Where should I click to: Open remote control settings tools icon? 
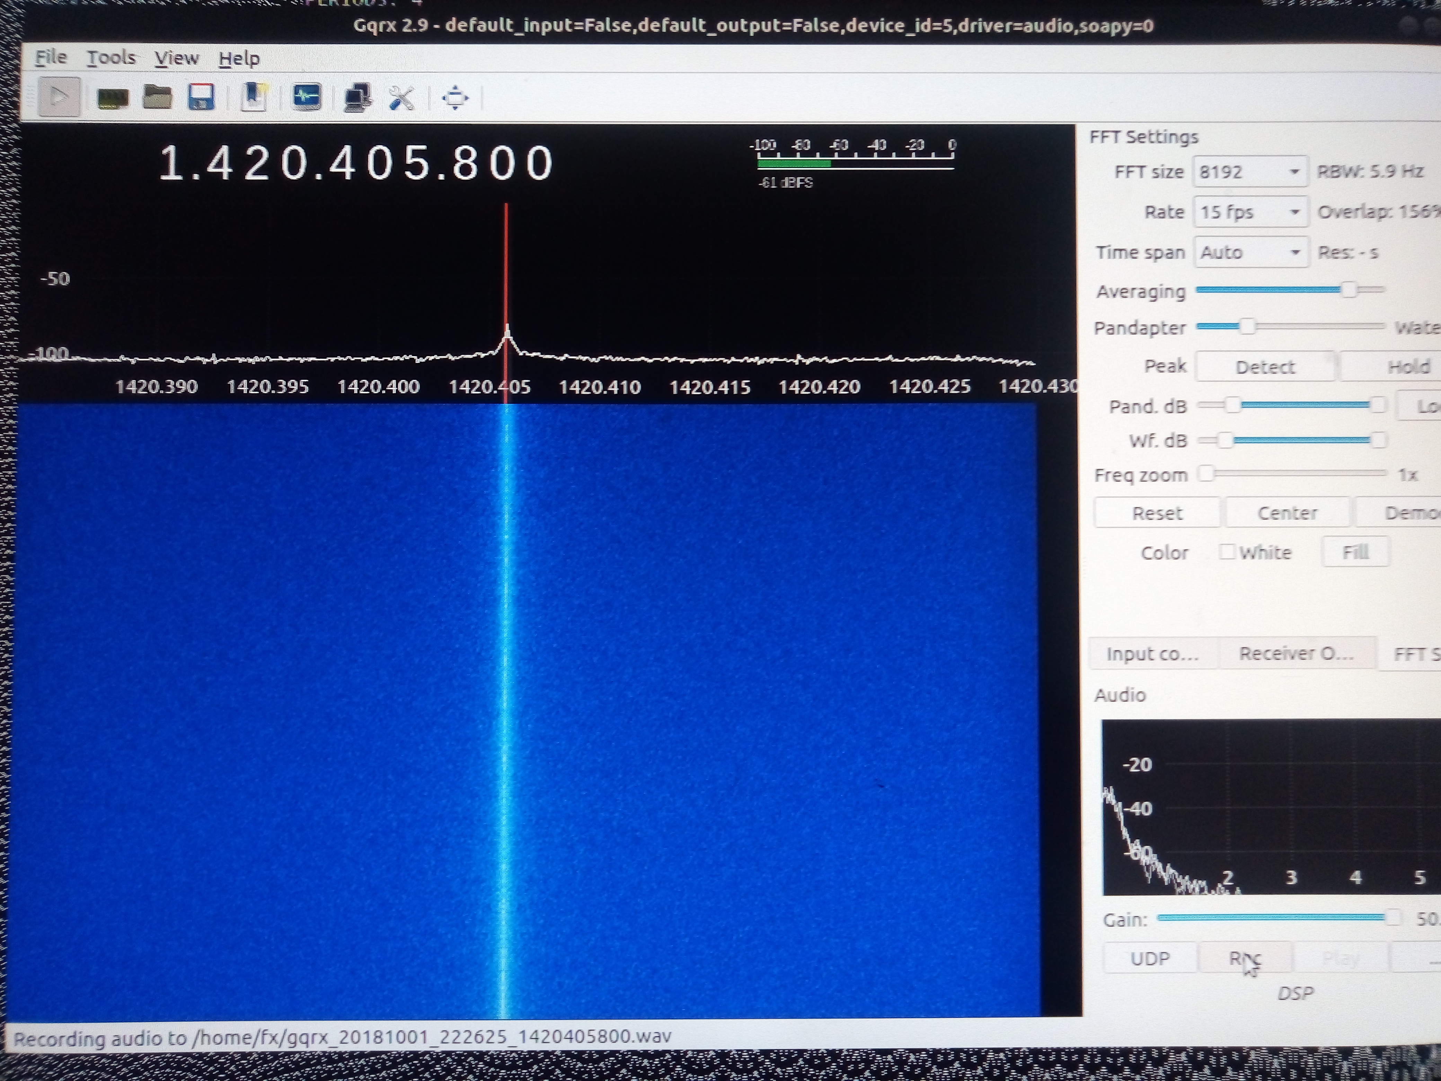point(402,98)
